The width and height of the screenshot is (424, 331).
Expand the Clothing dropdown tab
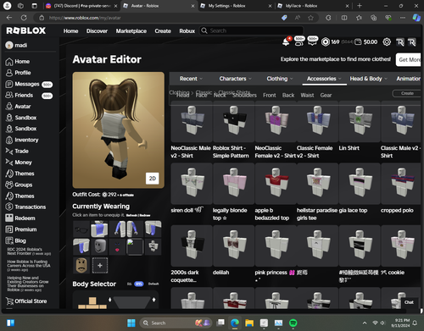[x=280, y=79]
